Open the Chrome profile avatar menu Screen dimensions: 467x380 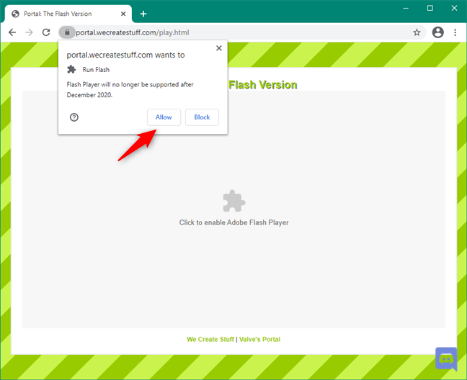coord(438,32)
